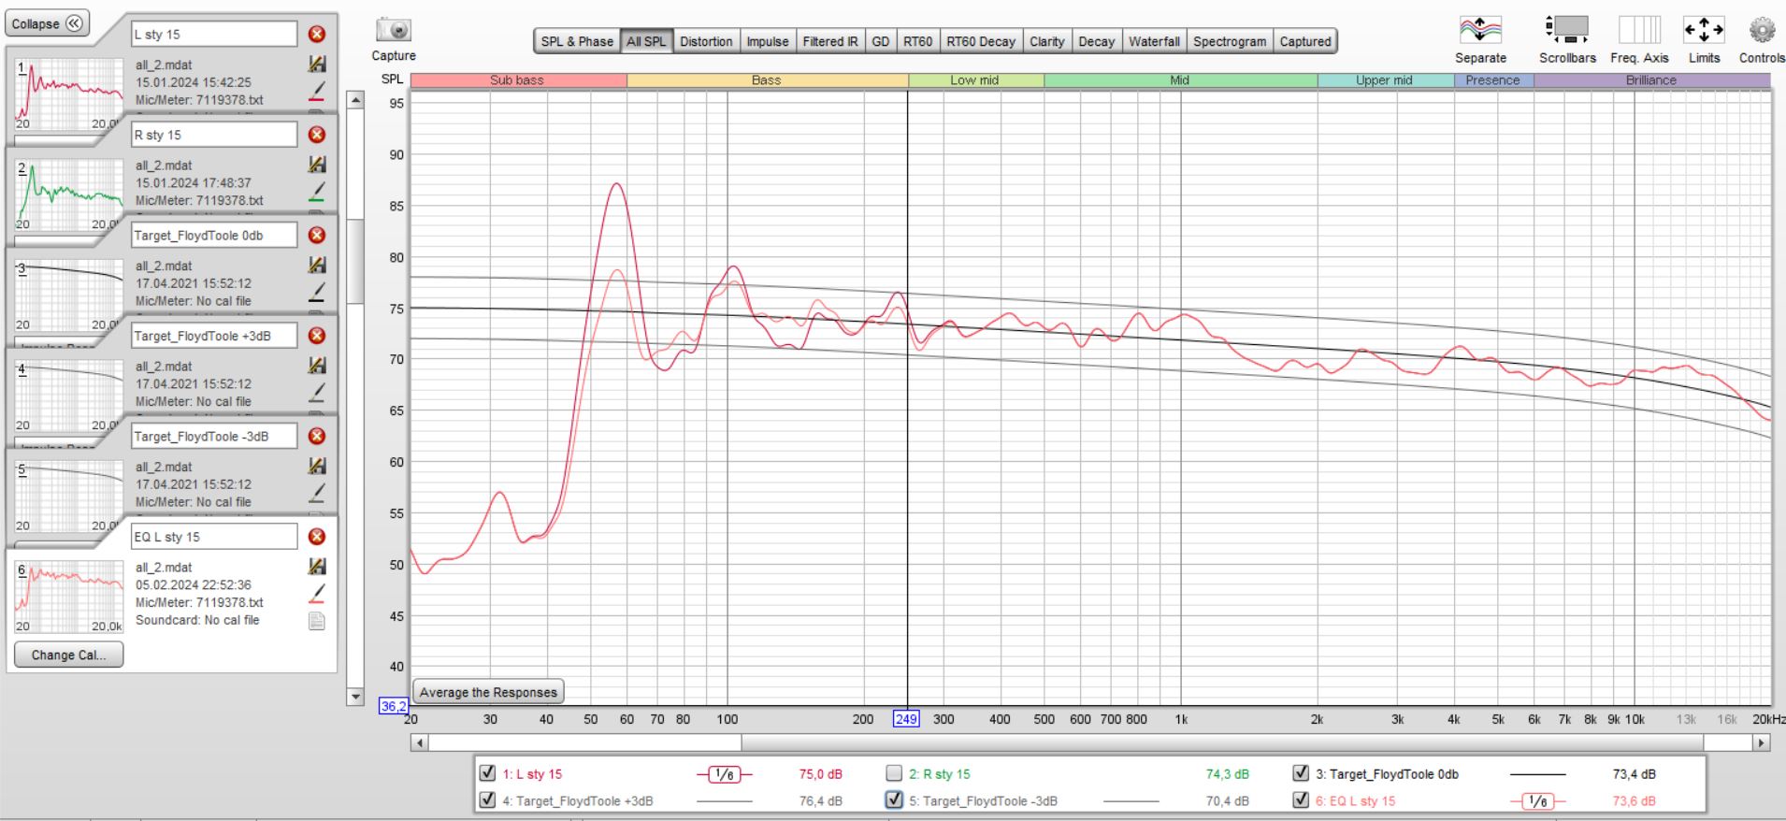The image size is (1786, 821).
Task: Open notes icon for EQ L sty 15
Action: (317, 621)
